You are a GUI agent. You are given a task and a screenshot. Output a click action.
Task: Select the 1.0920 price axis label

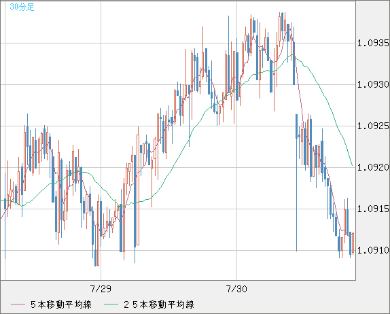(373, 167)
